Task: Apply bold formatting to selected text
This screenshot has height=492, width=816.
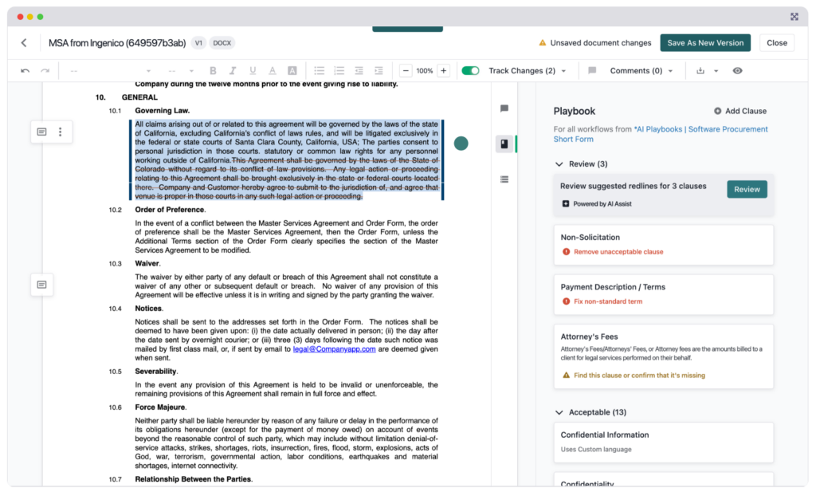Action: coord(213,71)
